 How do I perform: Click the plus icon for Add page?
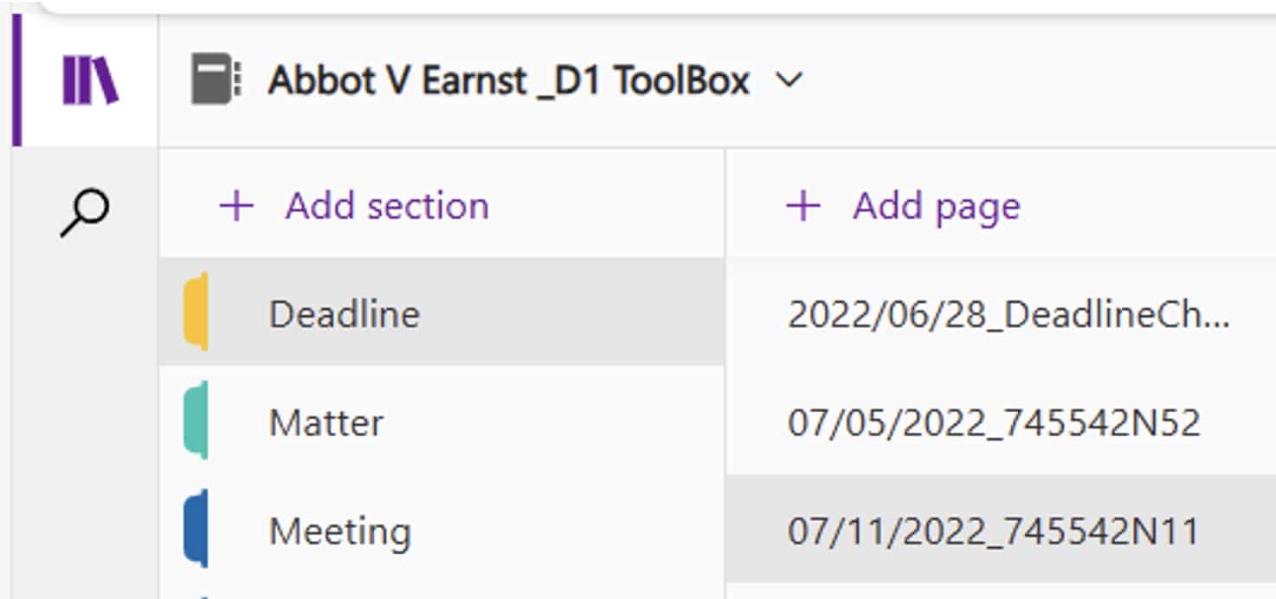click(x=802, y=207)
